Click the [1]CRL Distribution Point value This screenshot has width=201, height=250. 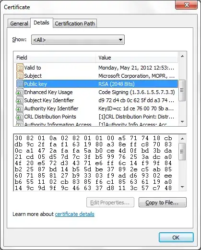136,117
